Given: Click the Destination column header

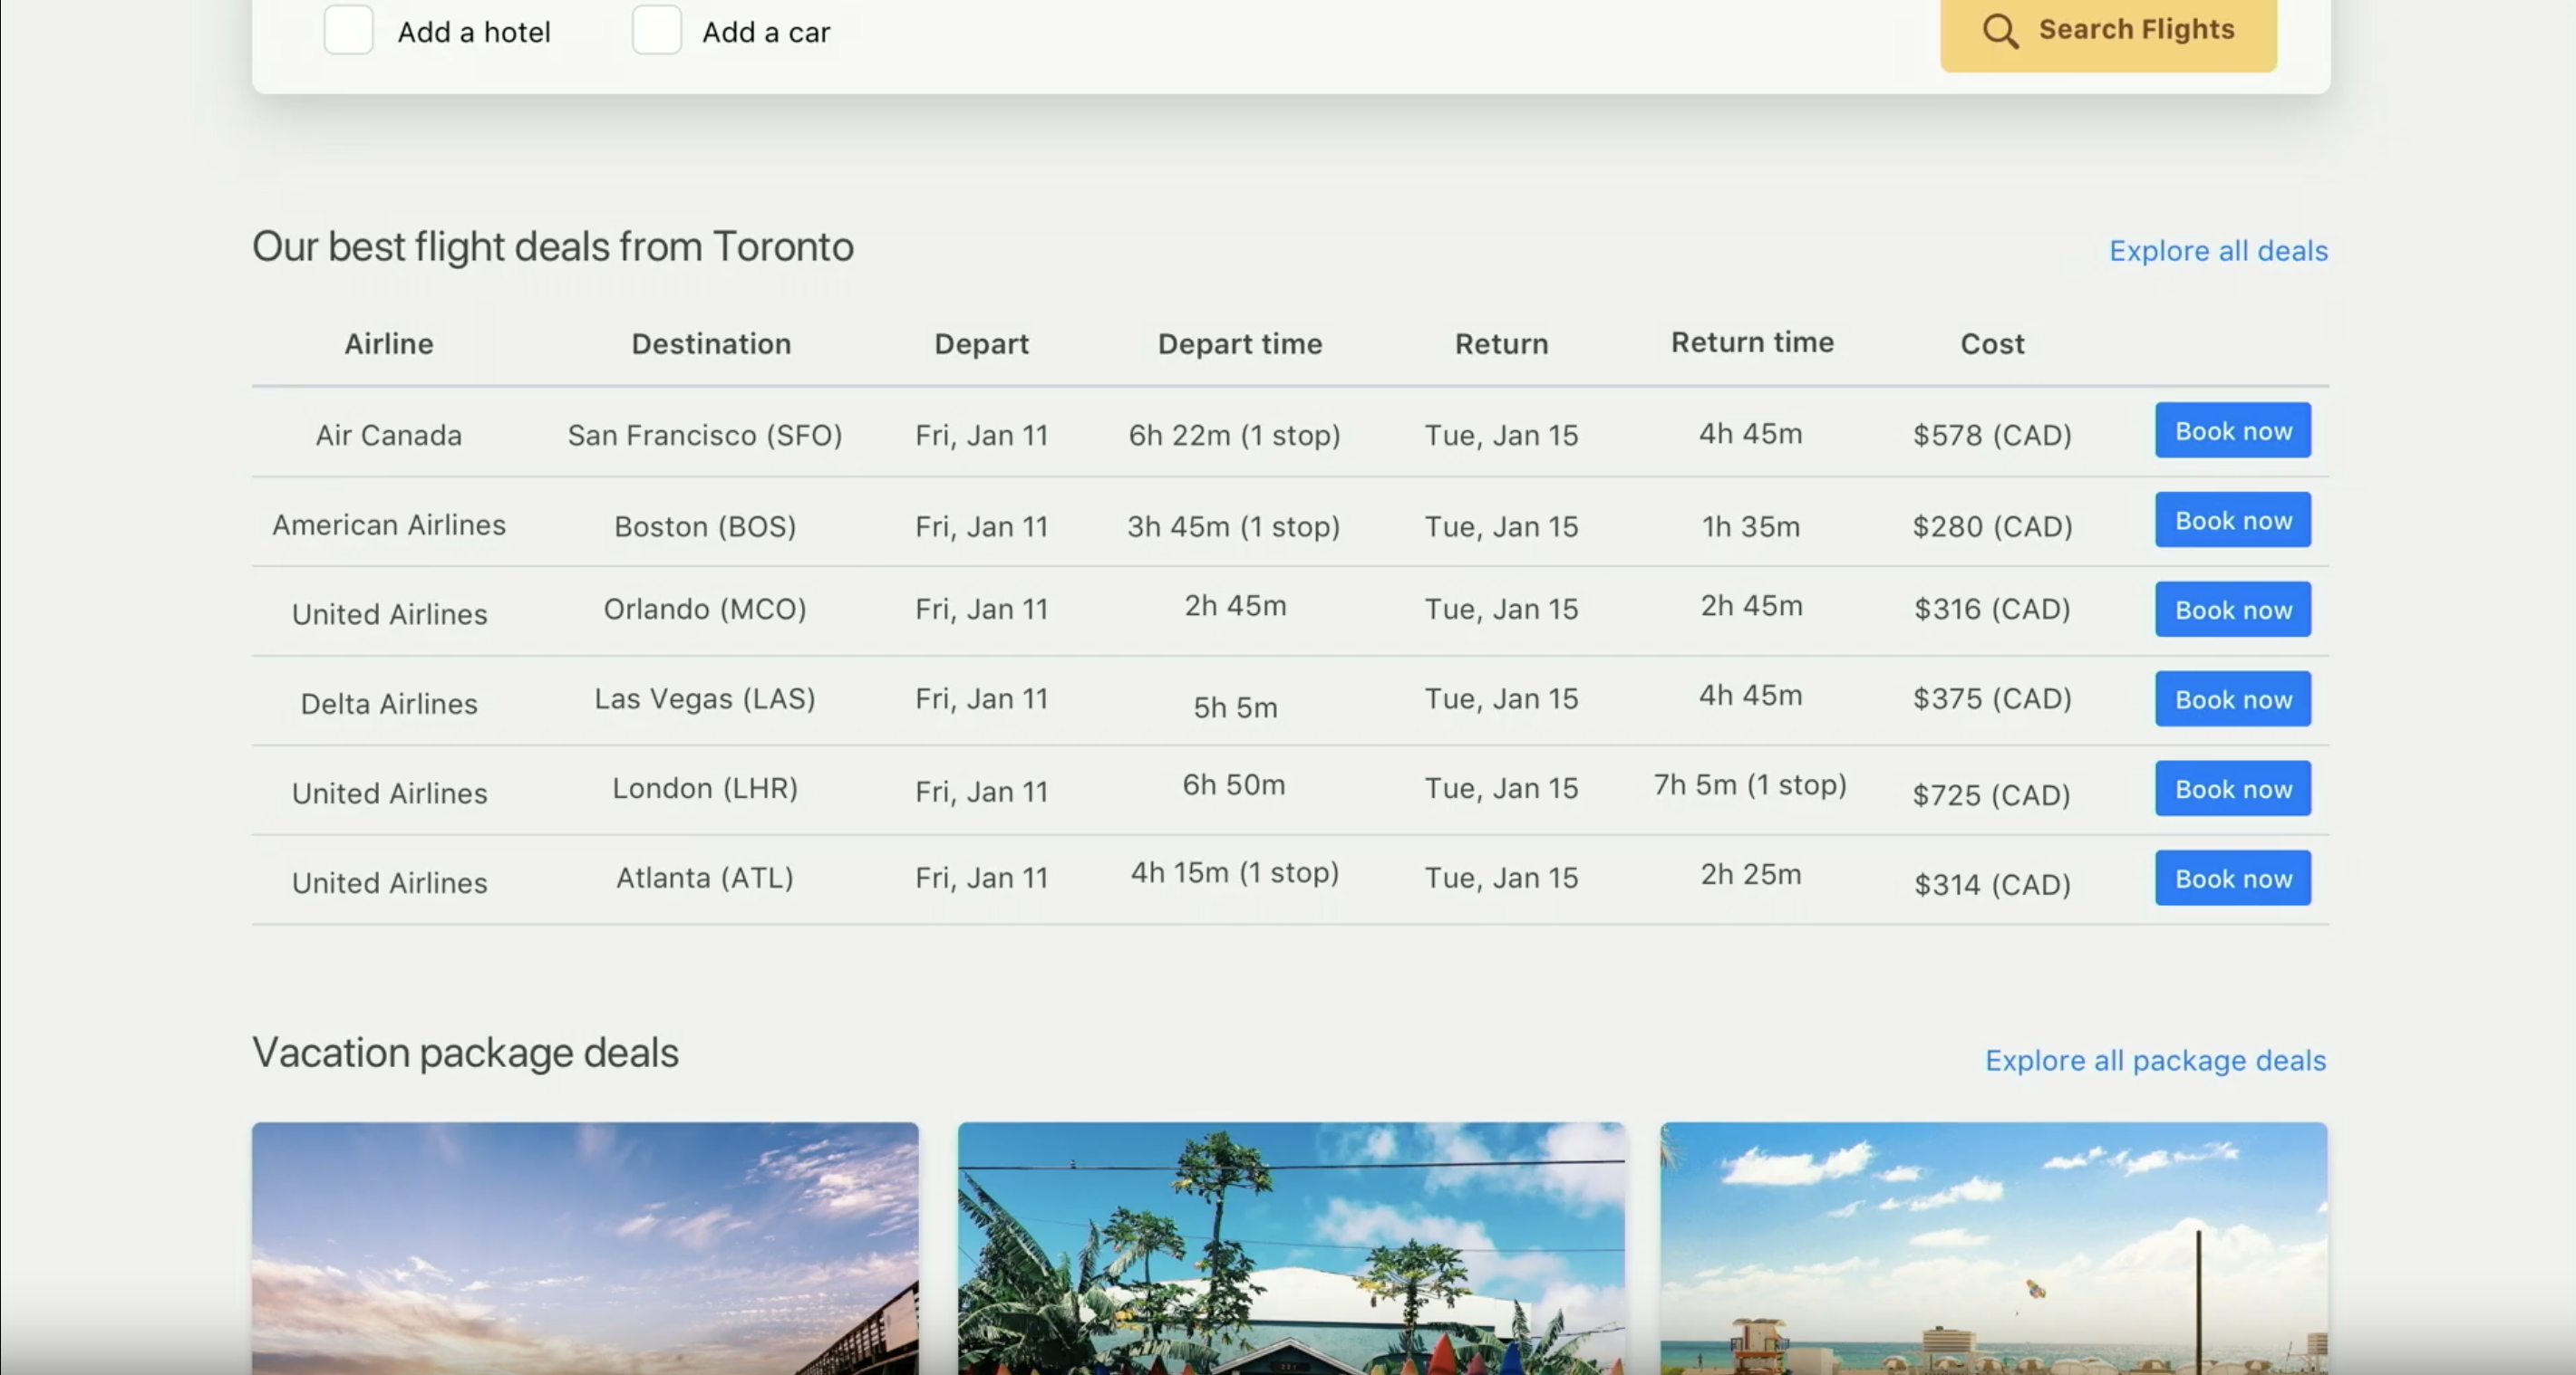Looking at the screenshot, I should (711, 344).
